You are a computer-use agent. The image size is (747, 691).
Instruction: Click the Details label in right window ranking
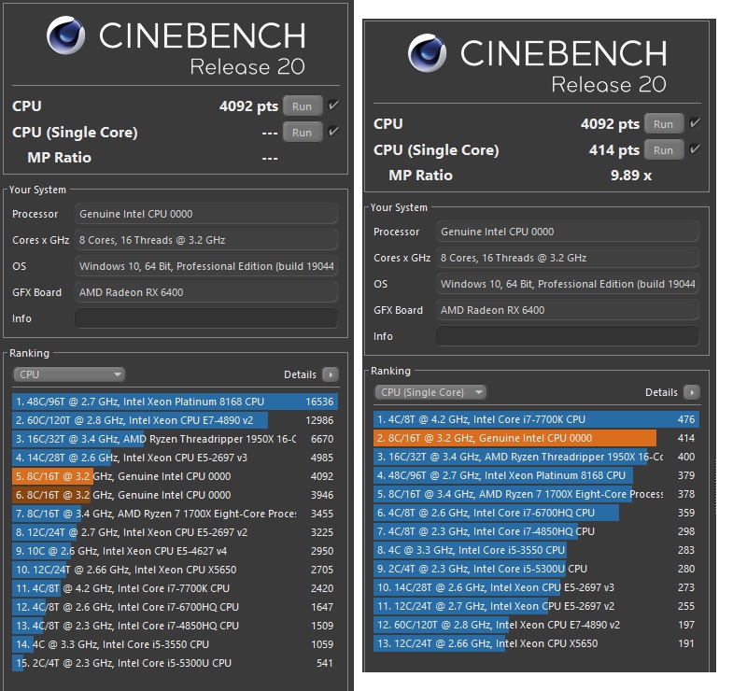(x=661, y=392)
